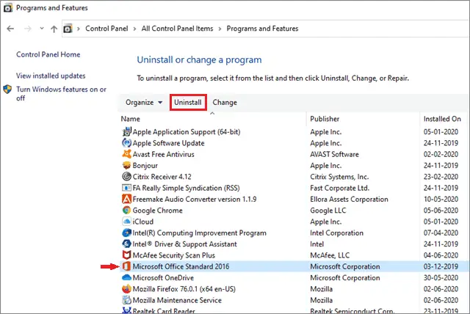
Task: Expand the chevron before Control Panel breadcrumb
Action: 79,29
